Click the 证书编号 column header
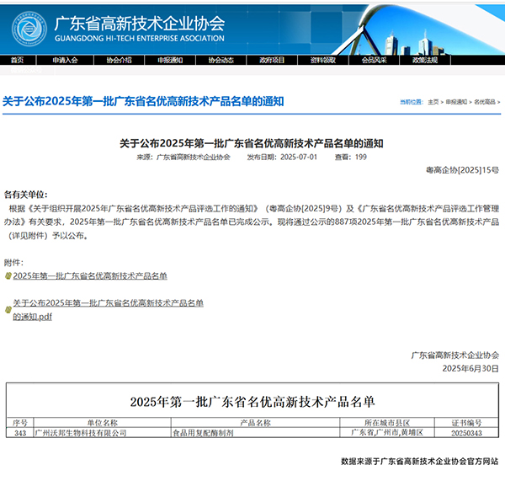The width and height of the screenshot is (505, 481). (466, 423)
